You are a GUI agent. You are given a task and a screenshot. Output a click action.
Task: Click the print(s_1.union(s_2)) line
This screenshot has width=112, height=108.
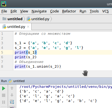coord(38,67)
